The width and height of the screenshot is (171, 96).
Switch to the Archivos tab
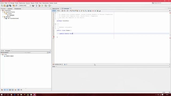click(x=10, y=9)
